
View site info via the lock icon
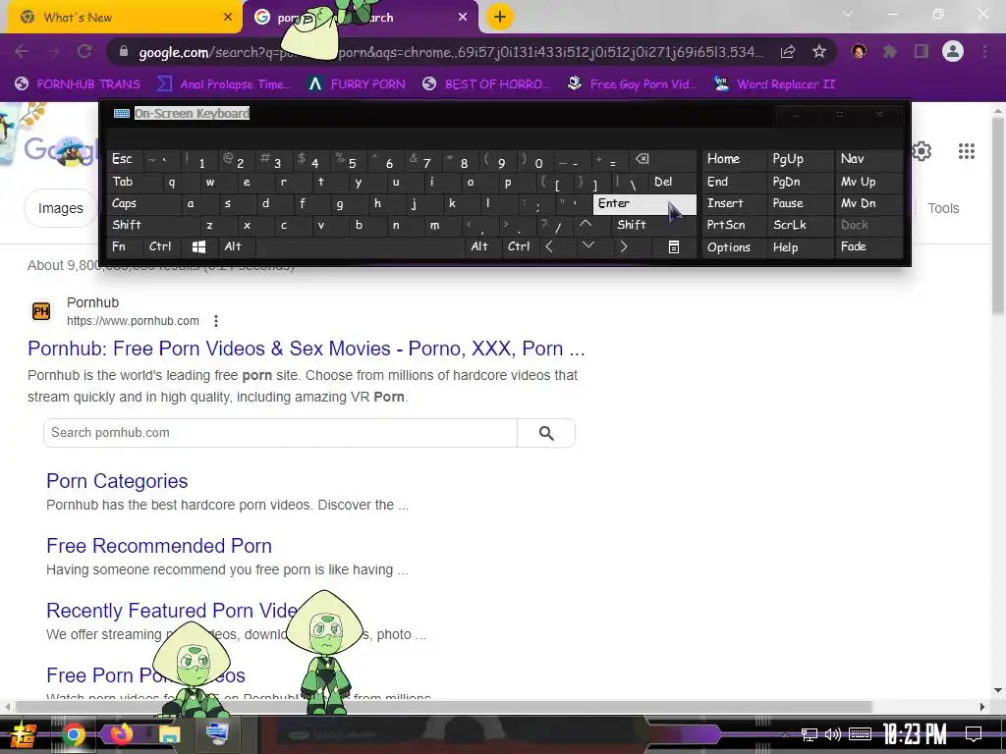pyautogui.click(x=124, y=52)
